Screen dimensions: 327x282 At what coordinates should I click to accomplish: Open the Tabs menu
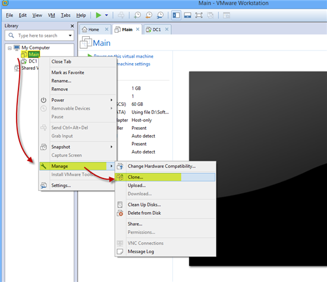coord(65,15)
